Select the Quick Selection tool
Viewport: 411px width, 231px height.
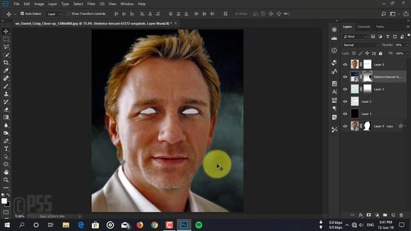tap(6, 55)
